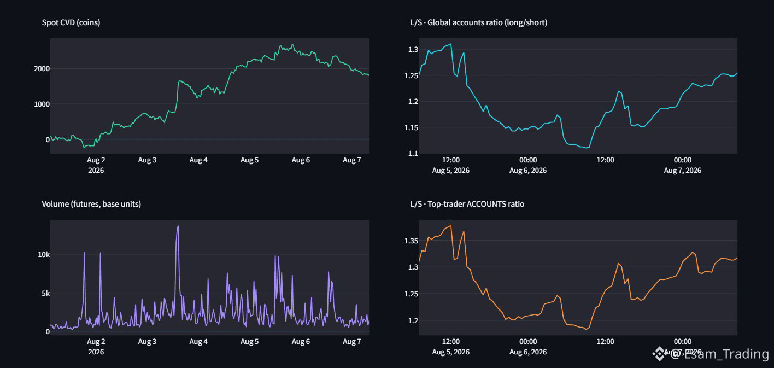Click the "Spot CVD (coins)" chart title
The image size is (774, 368).
(x=71, y=22)
